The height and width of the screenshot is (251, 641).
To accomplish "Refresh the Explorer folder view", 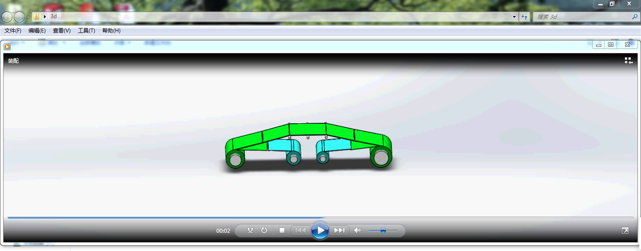I will 525,16.
